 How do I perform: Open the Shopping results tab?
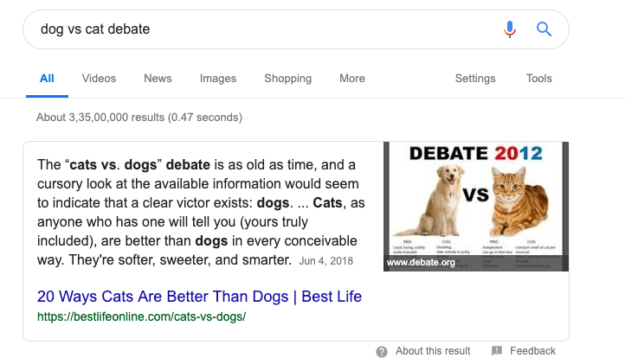(287, 79)
